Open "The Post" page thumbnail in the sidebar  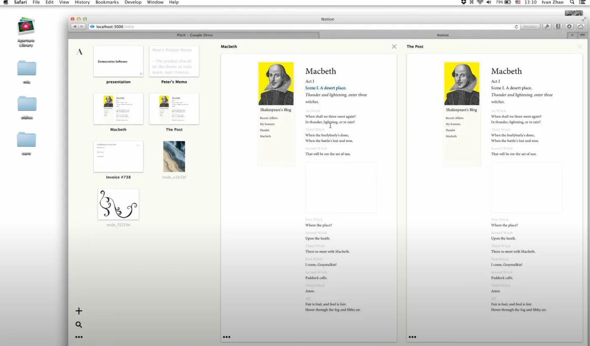pos(174,109)
